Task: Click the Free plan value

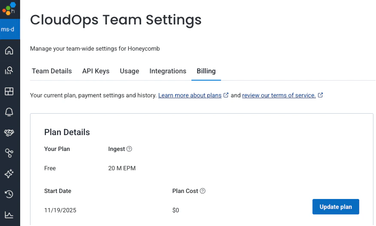Action: click(x=50, y=168)
